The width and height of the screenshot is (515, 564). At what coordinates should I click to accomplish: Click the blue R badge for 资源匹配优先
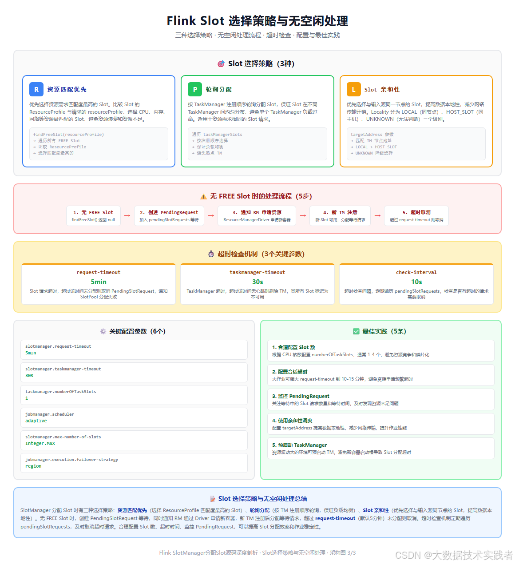(x=36, y=89)
